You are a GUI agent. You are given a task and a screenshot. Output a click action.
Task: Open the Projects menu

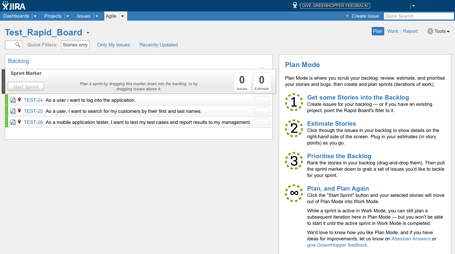coord(53,16)
